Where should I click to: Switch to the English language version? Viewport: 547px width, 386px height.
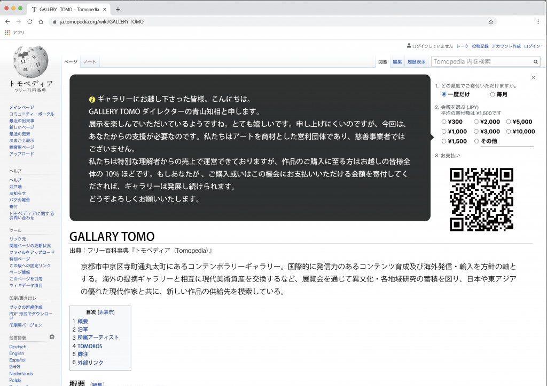pyautogui.click(x=17, y=353)
